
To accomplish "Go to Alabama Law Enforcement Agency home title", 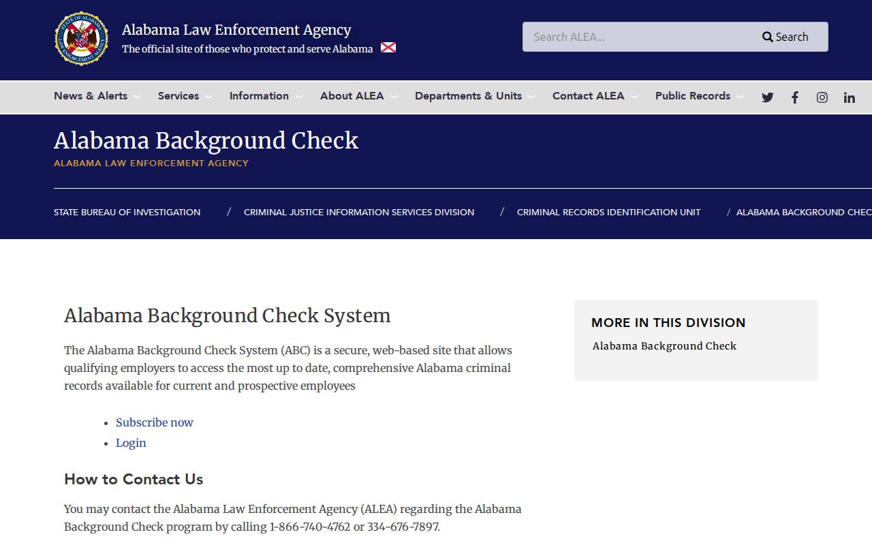I will pyautogui.click(x=236, y=30).
